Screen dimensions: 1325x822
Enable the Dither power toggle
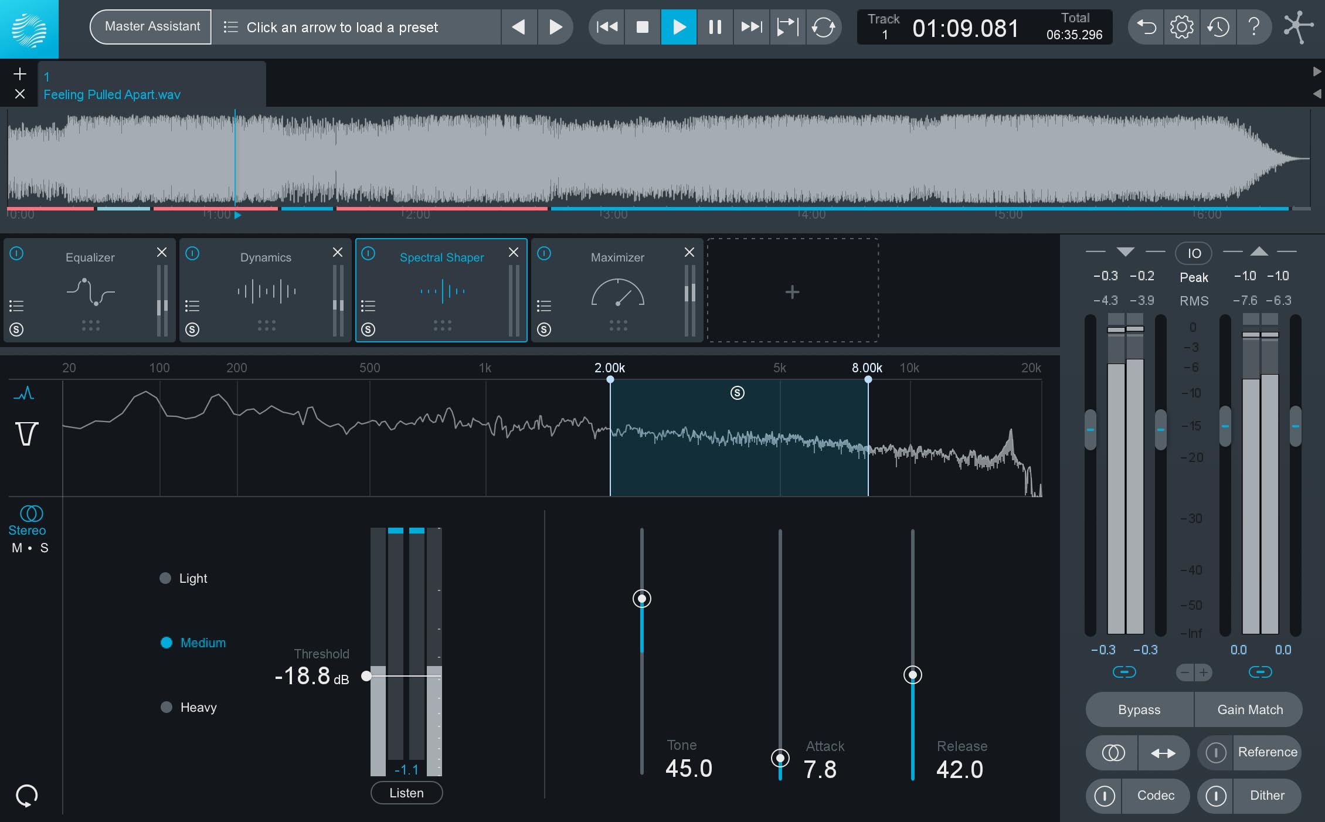click(1215, 796)
